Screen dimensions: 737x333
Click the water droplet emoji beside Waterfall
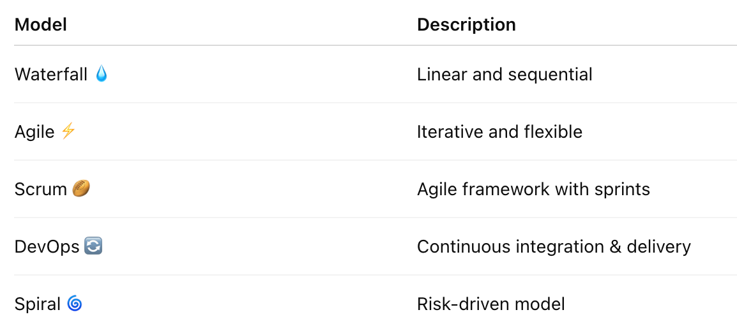click(x=101, y=74)
